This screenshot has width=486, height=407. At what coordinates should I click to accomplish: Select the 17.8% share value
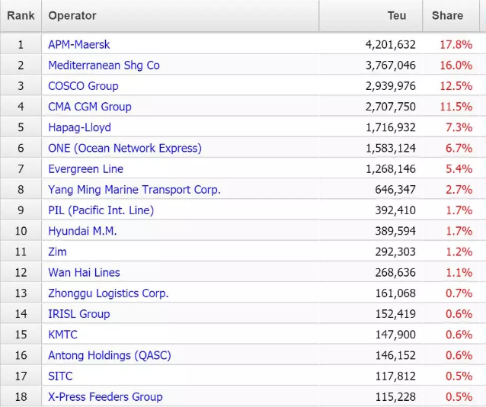pyautogui.click(x=456, y=45)
